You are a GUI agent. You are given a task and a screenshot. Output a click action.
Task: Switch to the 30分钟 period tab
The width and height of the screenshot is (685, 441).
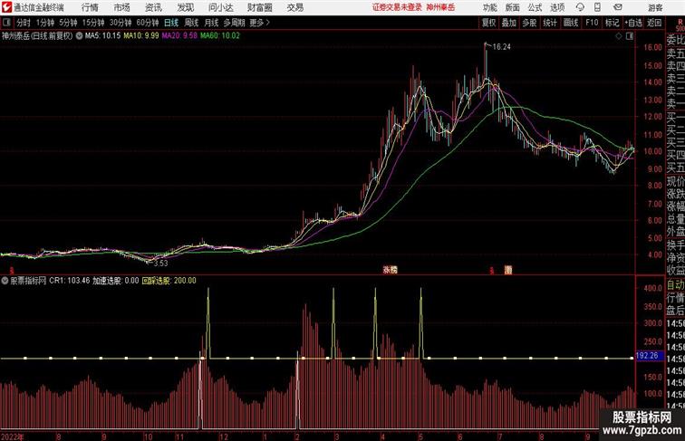[x=121, y=23]
